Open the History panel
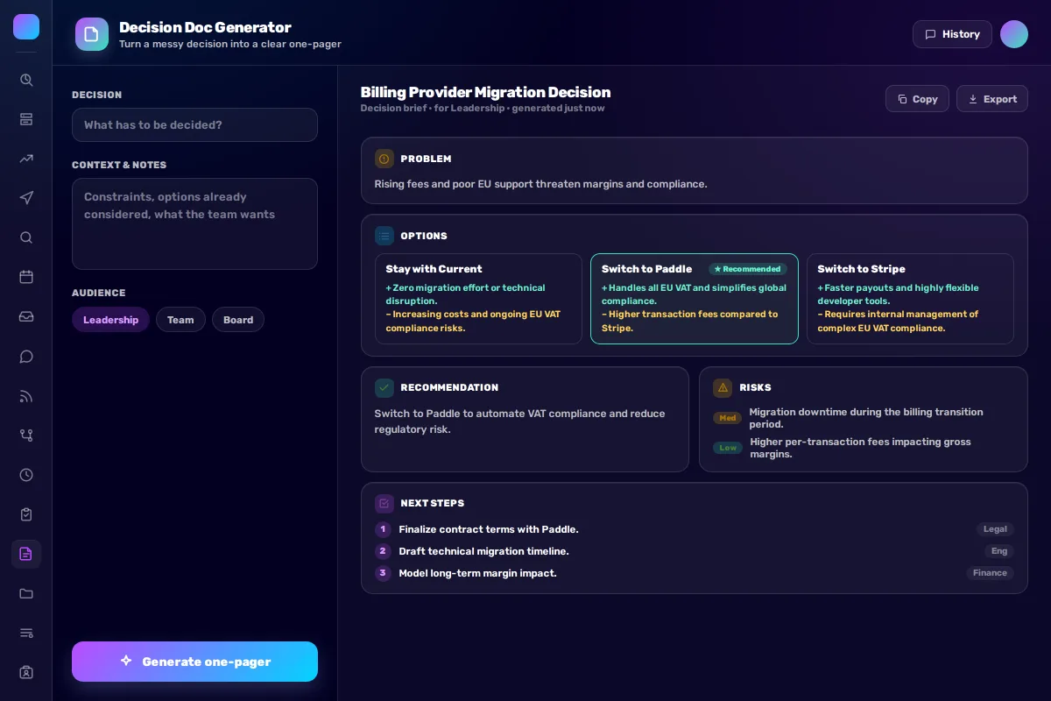Screen dimensions: 1051x701 (952, 34)
